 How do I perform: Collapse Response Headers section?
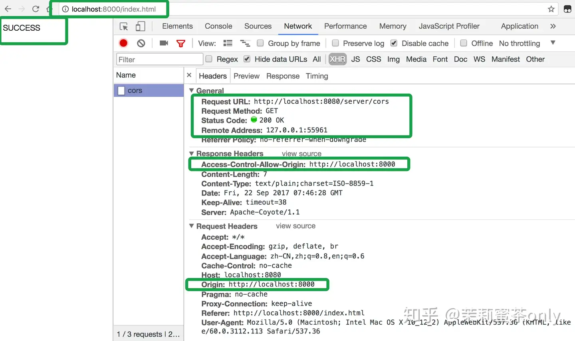(x=192, y=154)
